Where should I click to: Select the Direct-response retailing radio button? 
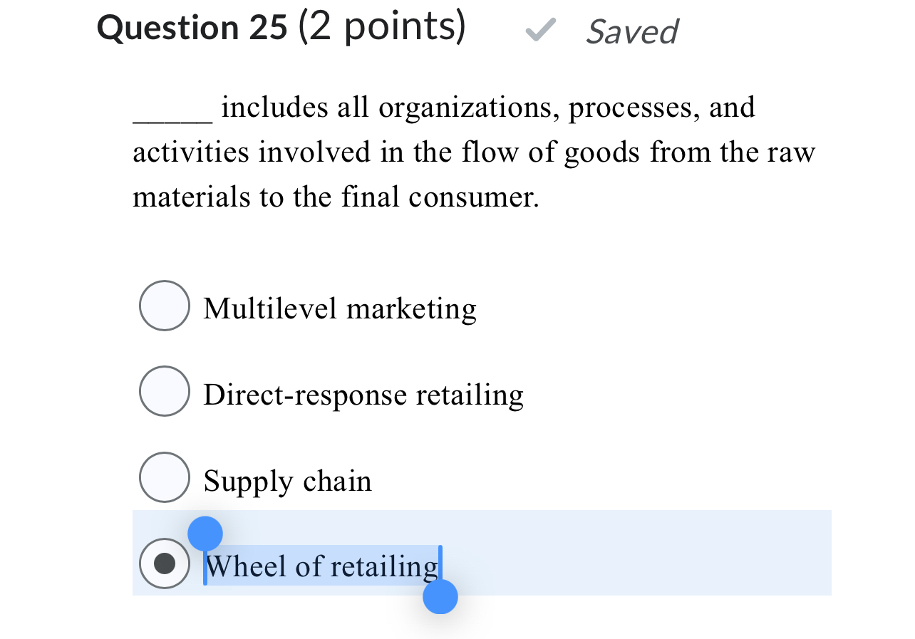[164, 390]
